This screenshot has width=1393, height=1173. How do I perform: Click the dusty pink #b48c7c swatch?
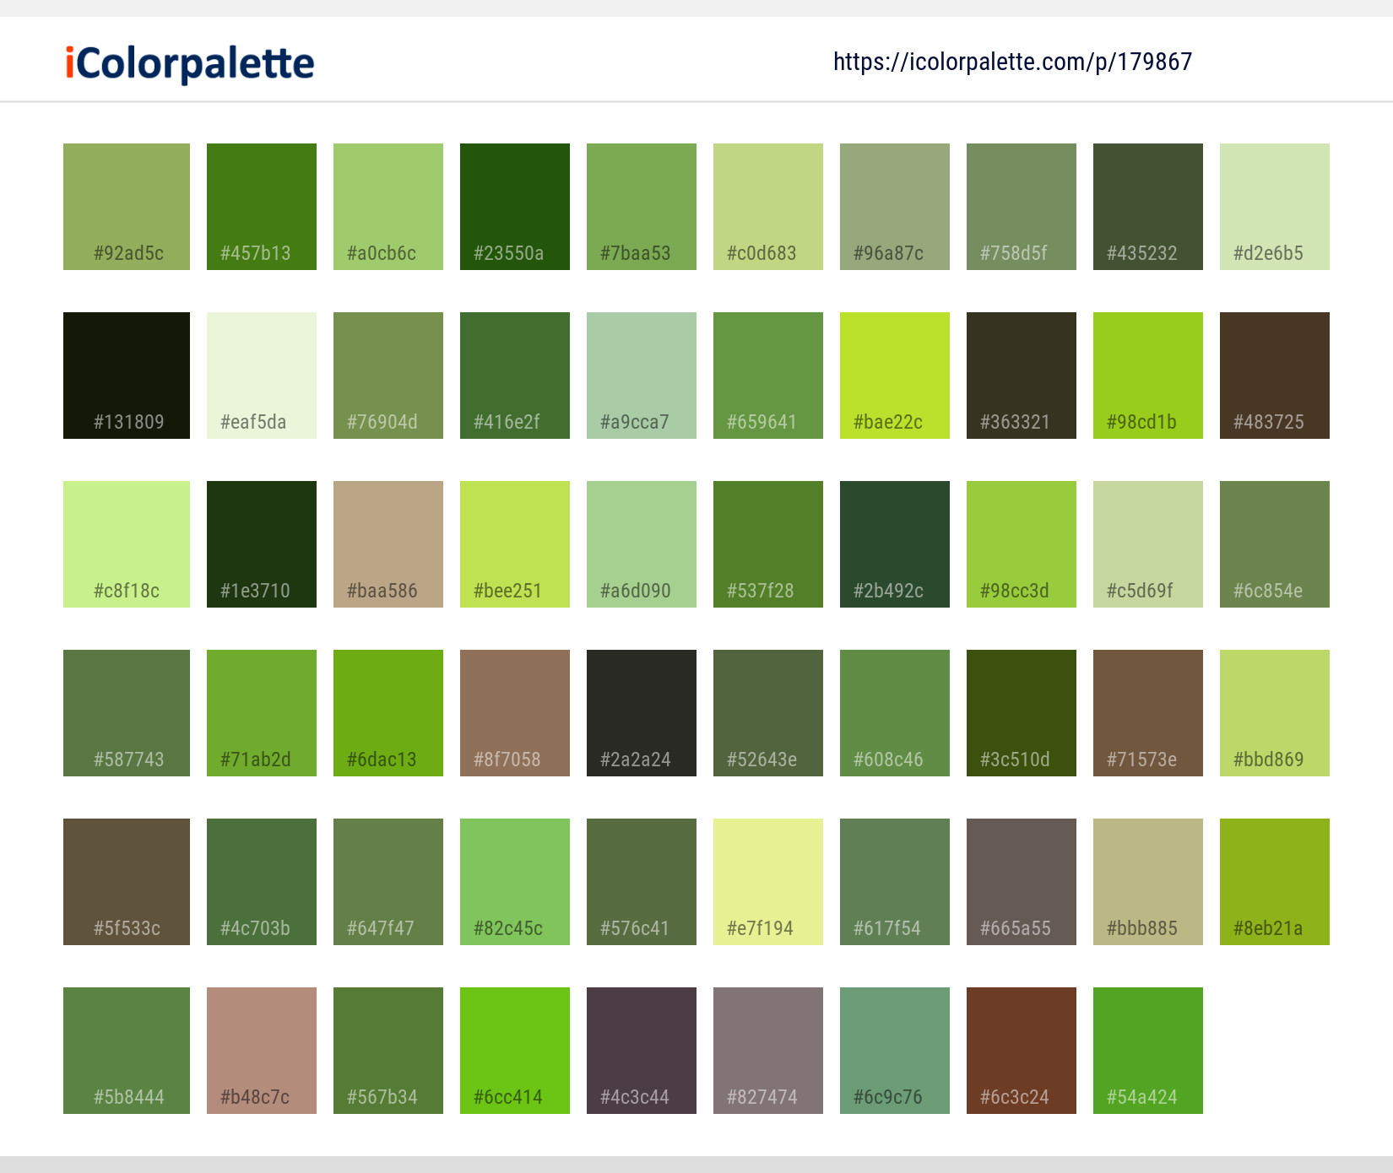click(262, 1051)
